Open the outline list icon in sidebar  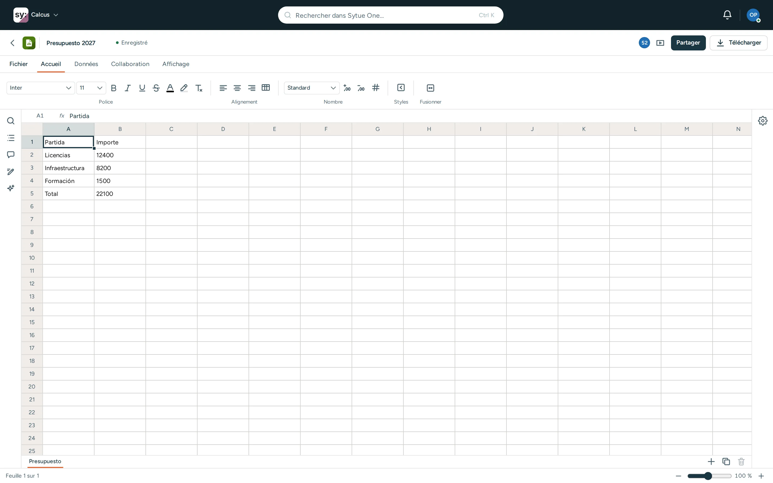tap(10, 138)
